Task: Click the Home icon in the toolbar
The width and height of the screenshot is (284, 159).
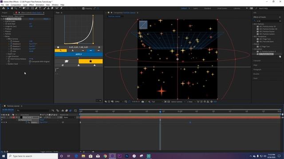Action: pyautogui.click(x=4, y=8)
